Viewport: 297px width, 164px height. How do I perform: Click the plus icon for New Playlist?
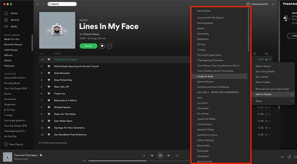click(6, 144)
